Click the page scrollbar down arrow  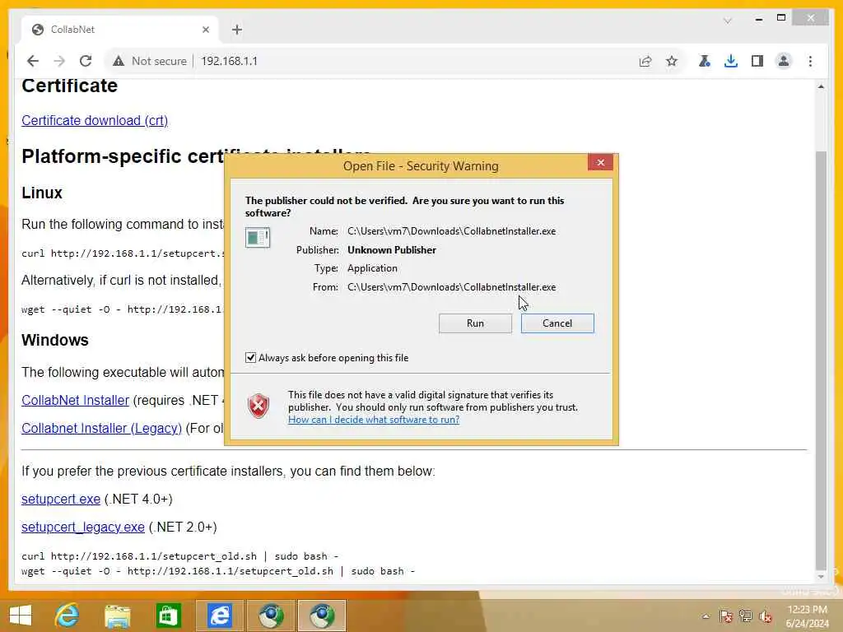tap(821, 577)
